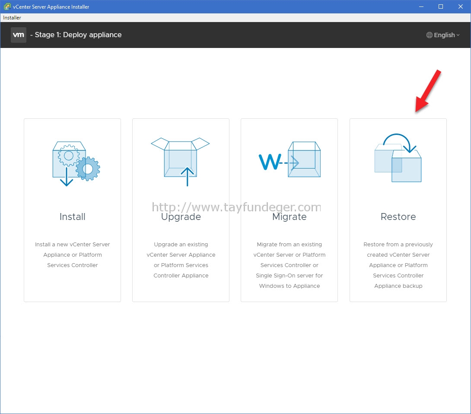Click 'Windows to Appliance' text line

tap(289, 286)
